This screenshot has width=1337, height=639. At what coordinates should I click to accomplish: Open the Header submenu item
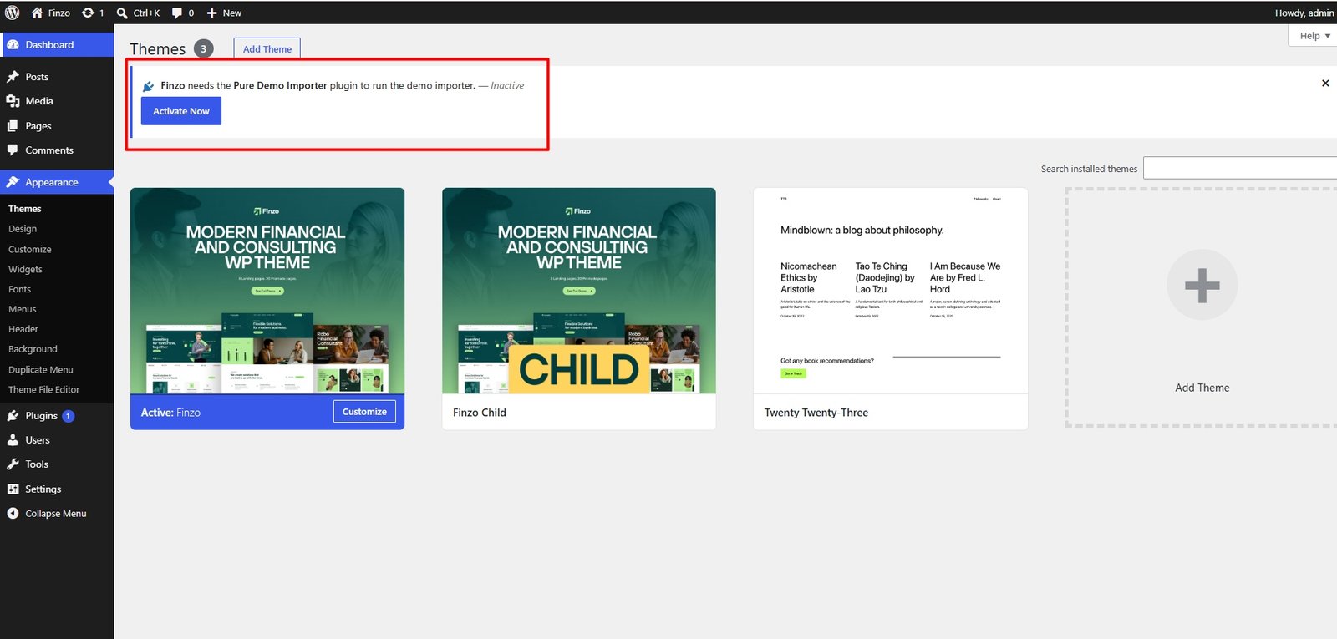tap(23, 330)
